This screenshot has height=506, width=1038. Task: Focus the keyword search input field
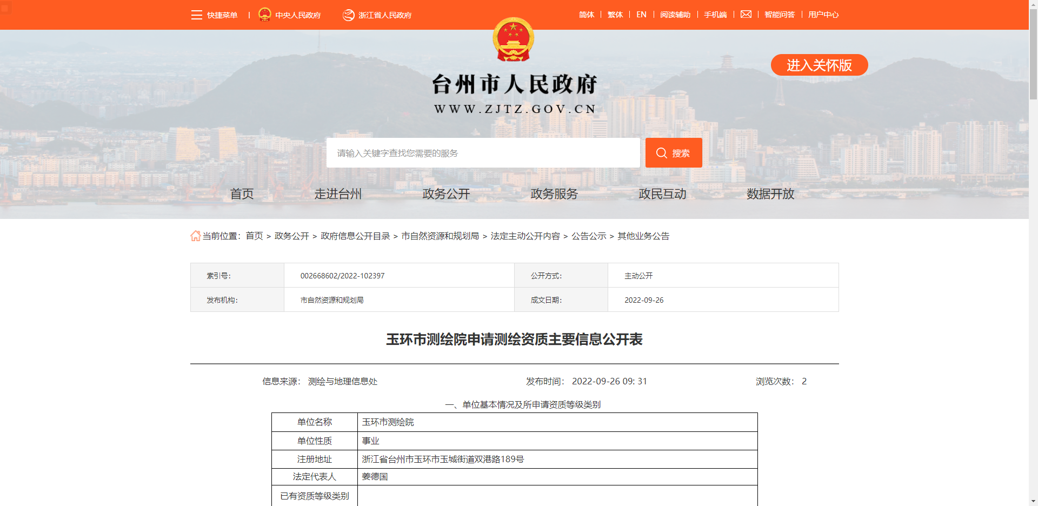[483, 153]
